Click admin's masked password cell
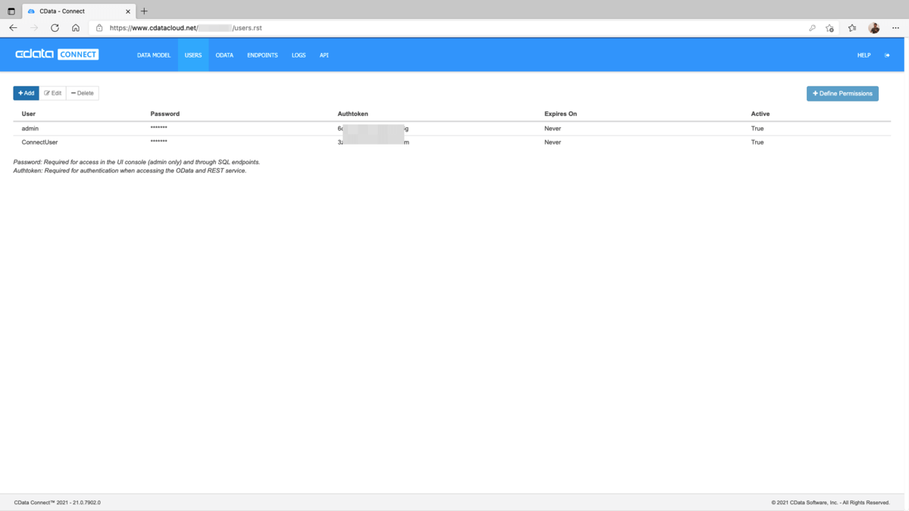 coord(159,129)
